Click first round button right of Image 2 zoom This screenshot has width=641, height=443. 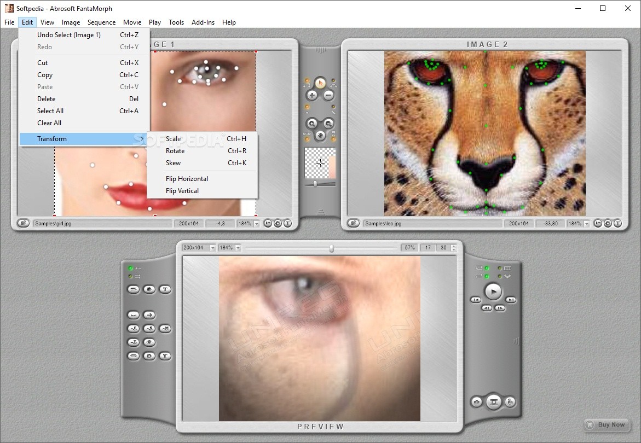point(598,223)
